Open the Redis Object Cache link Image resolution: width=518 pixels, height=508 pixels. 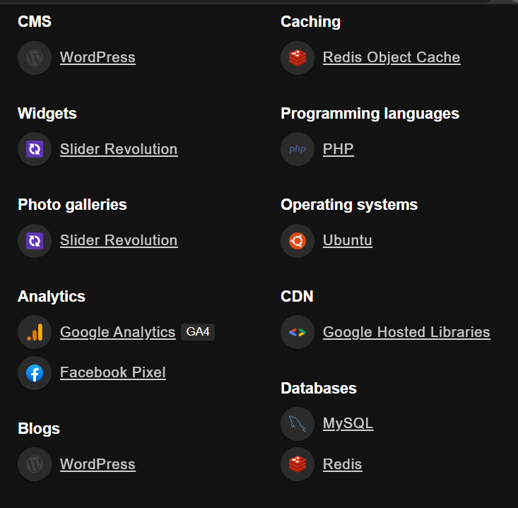[392, 58]
